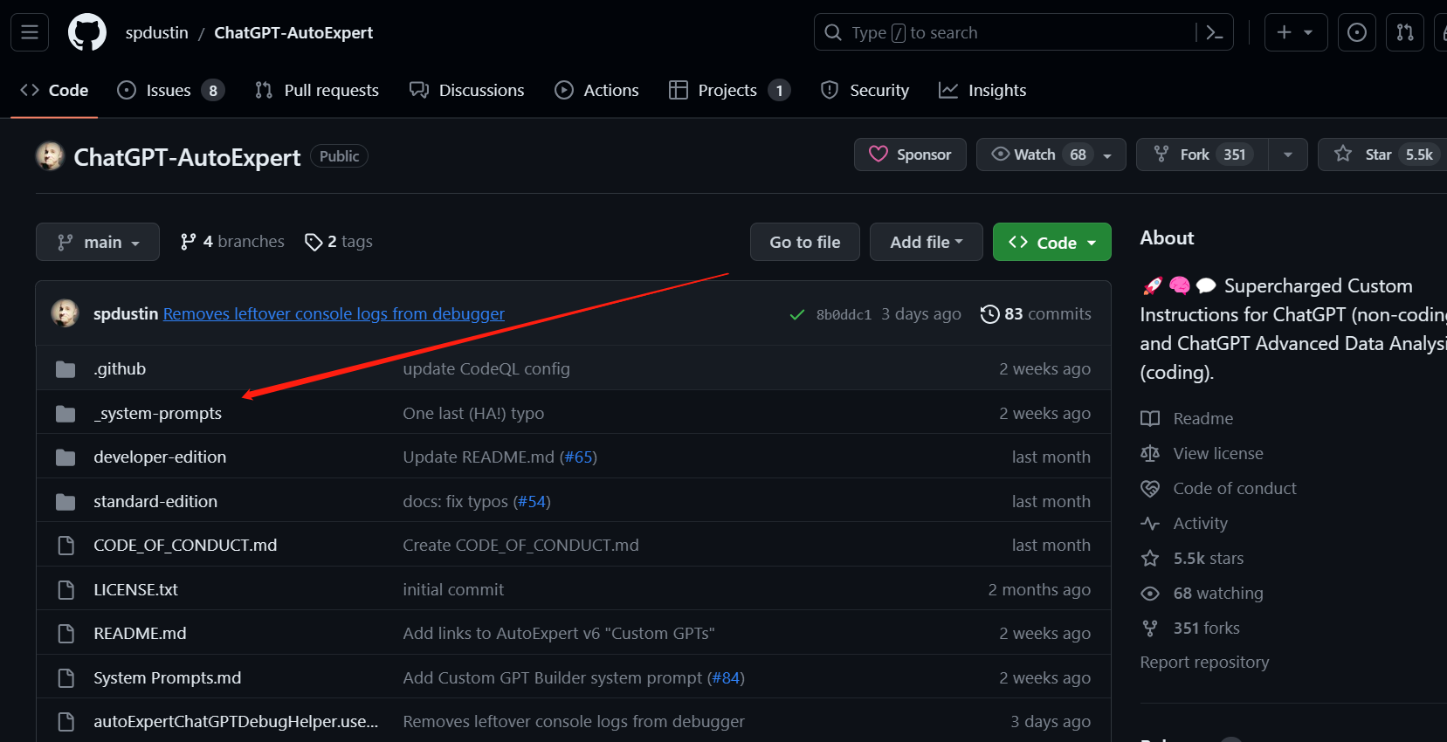Open the standard-edition folder name
The height and width of the screenshot is (742, 1447).
[x=155, y=502]
